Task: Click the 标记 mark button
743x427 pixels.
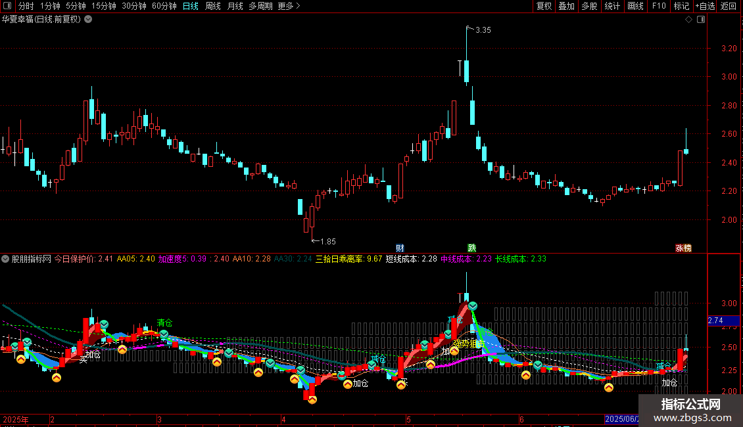Action: 681,6
